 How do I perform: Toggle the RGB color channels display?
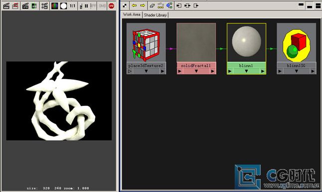pyautogui.click(x=55, y=6)
